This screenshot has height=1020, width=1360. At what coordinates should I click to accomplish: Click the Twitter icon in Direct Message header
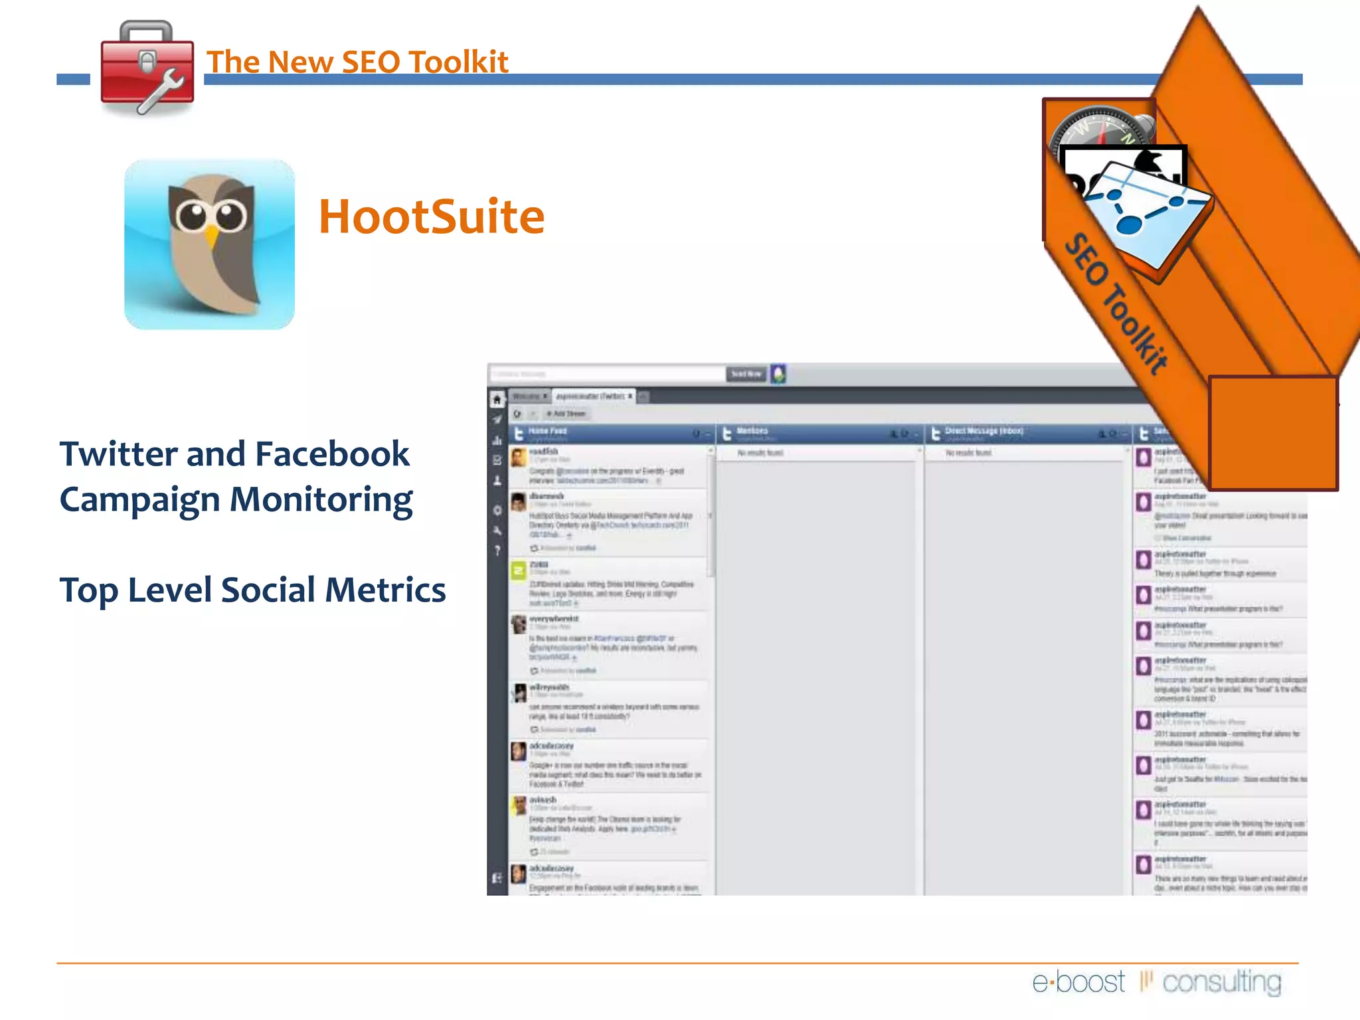tap(936, 434)
